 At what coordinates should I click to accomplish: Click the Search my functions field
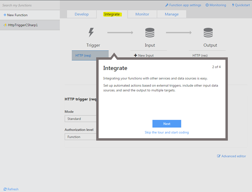coord(30,5)
